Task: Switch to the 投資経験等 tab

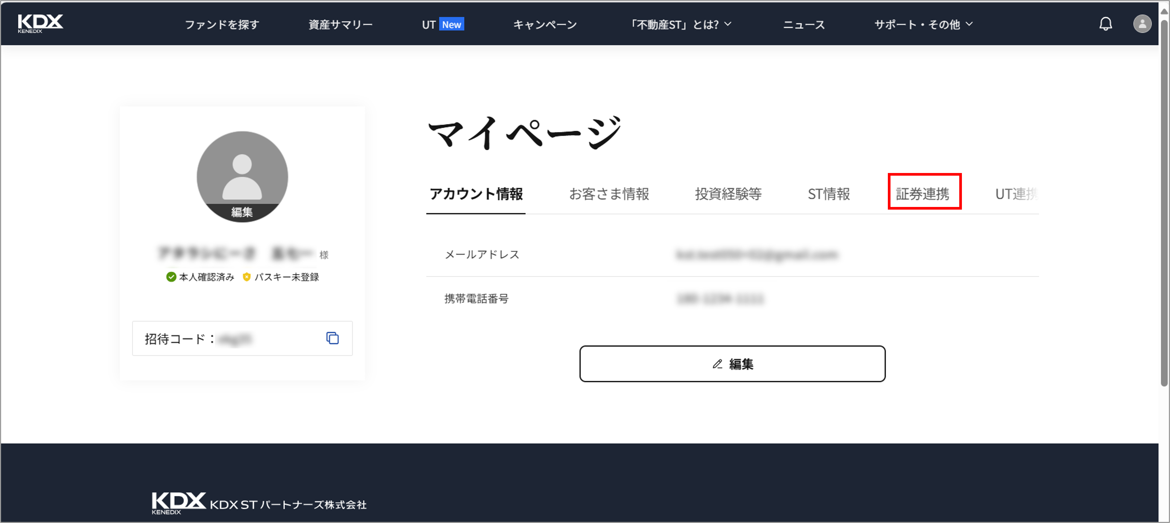Action: click(x=728, y=194)
